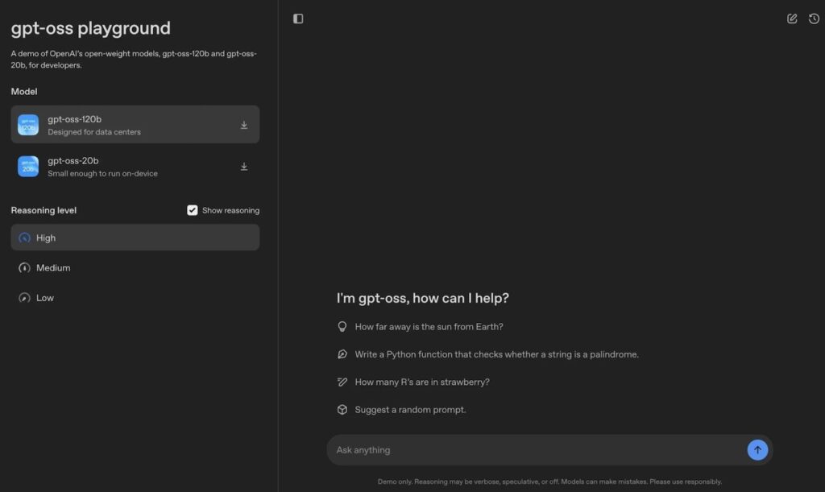The height and width of the screenshot is (492, 825).
Task: Uncheck the Show reasoning checkbox
Action: tap(192, 209)
